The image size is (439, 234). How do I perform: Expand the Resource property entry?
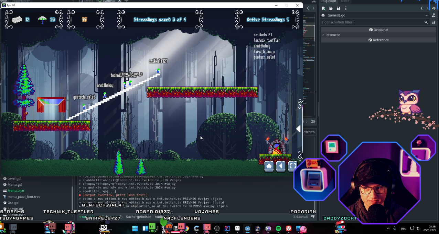tap(323, 35)
